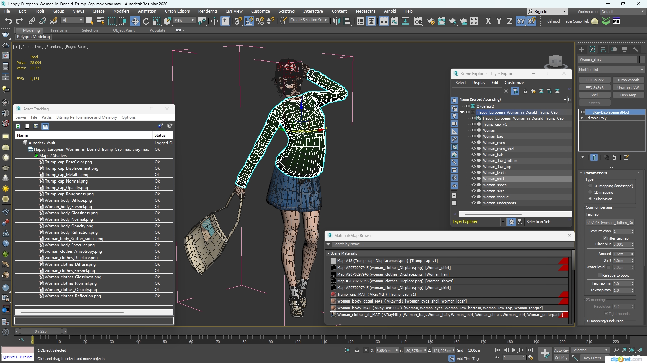Switch to the Freeform ribbon tab
Screen dimensions: 647x363
pyautogui.click(x=59, y=30)
